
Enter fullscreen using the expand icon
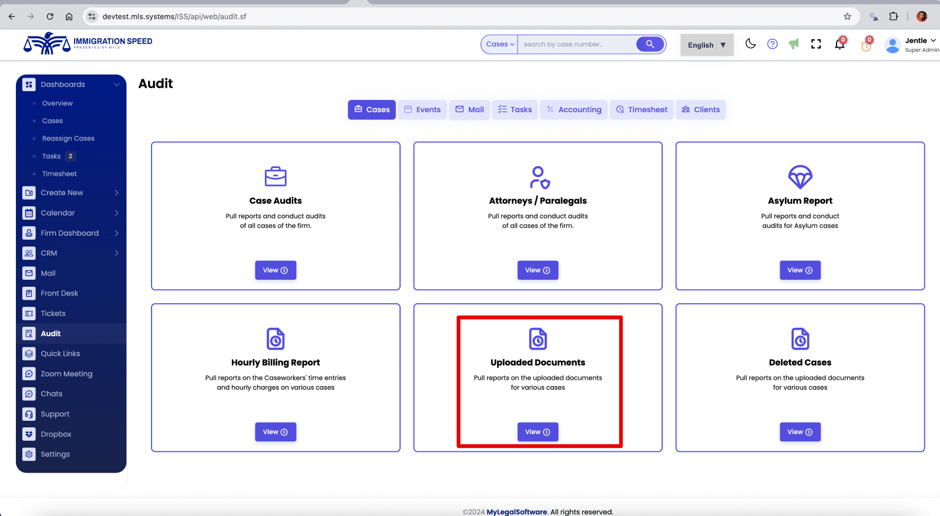(816, 44)
